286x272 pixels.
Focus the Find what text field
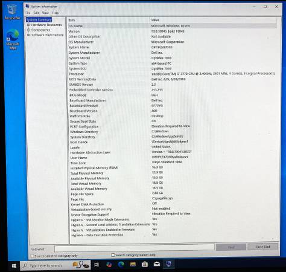pos(135,248)
